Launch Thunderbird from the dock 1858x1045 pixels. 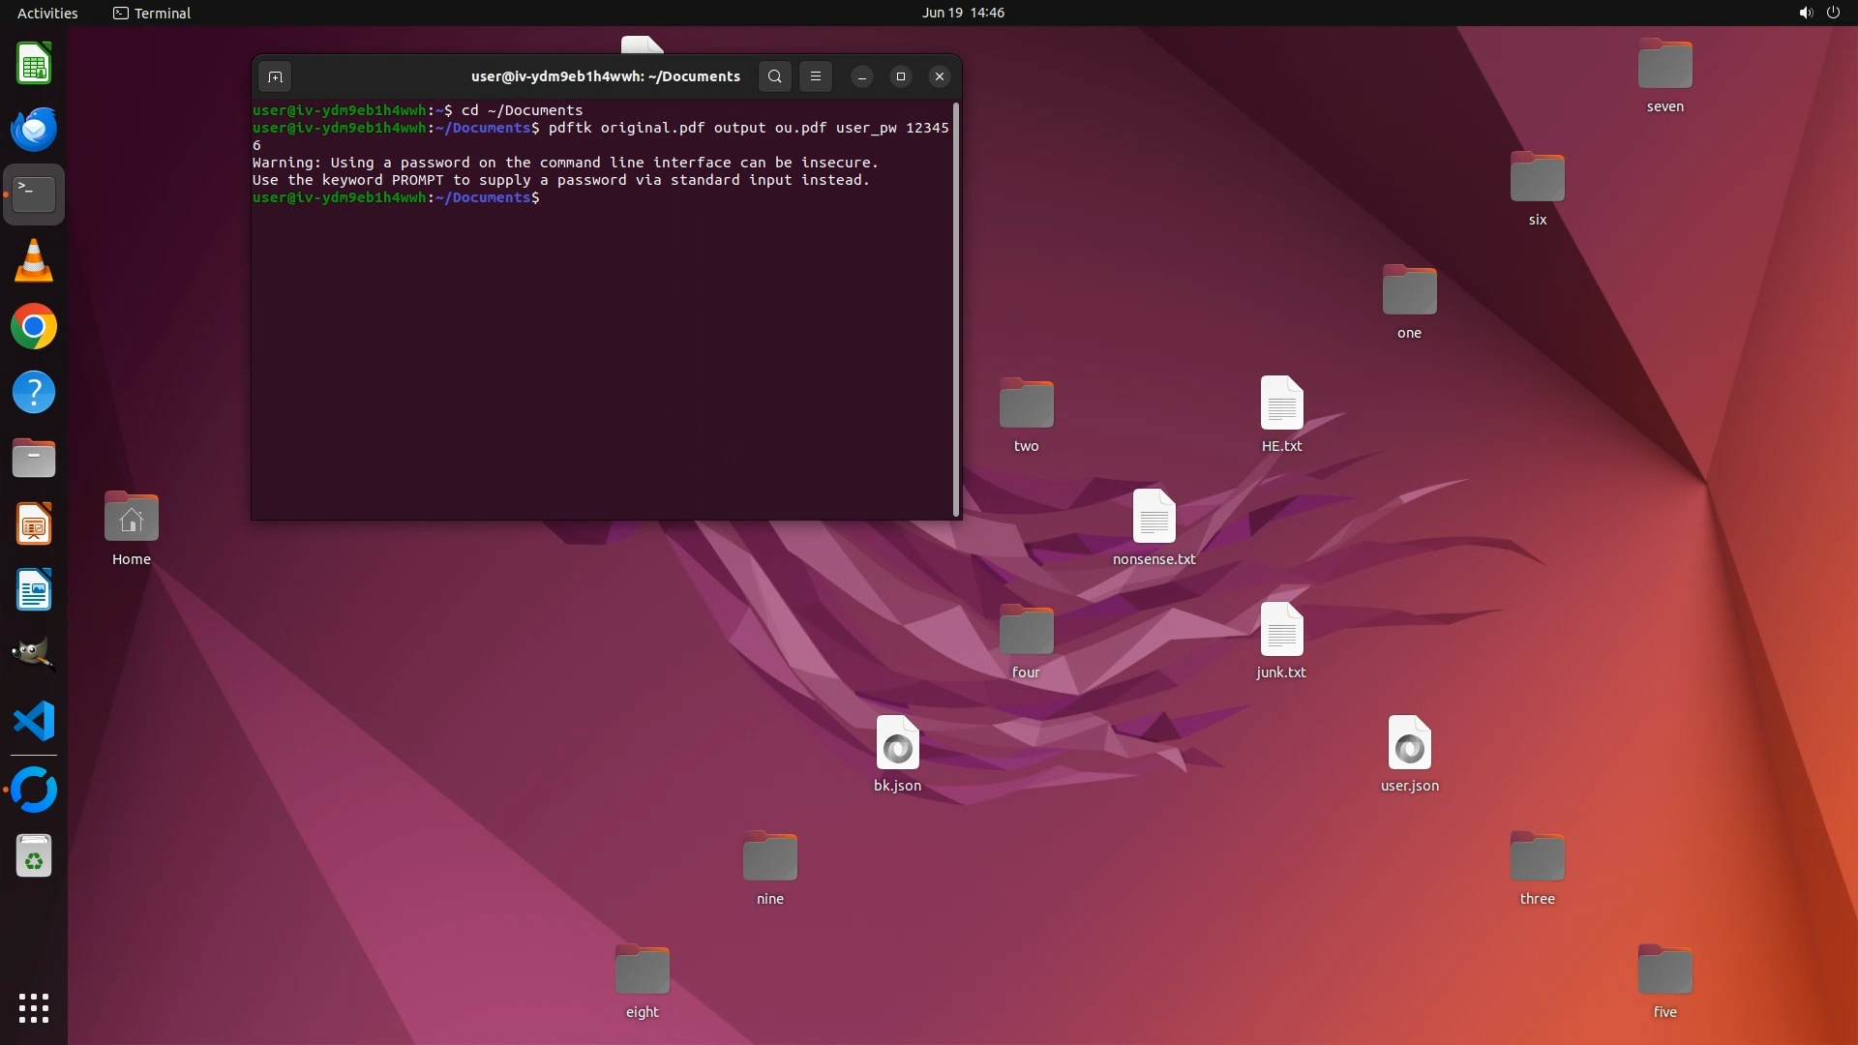(34, 129)
